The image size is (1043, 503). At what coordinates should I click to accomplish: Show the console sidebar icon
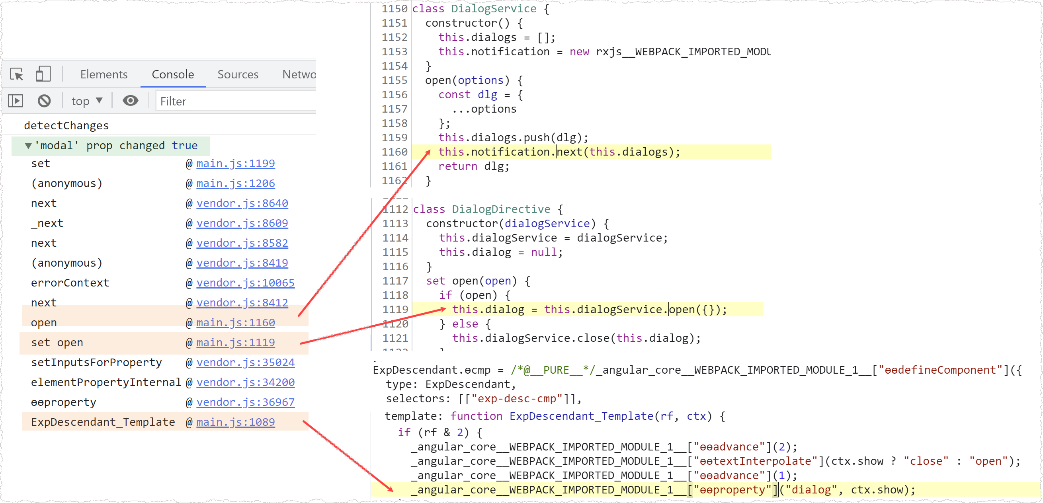16,101
